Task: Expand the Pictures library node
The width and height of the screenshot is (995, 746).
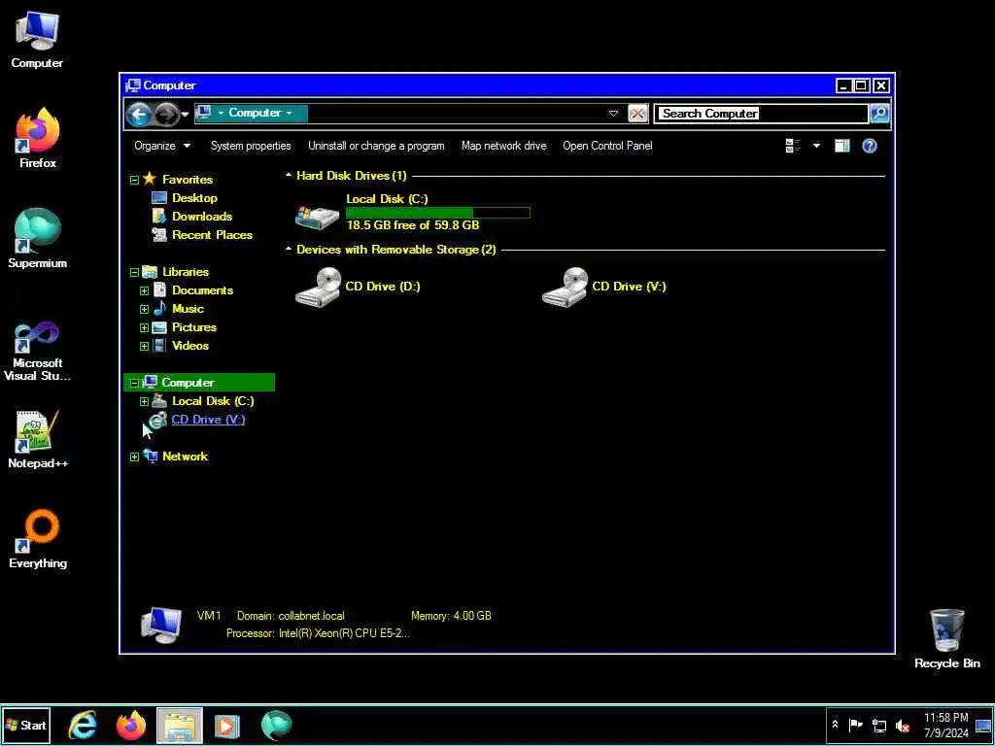Action: (x=144, y=328)
